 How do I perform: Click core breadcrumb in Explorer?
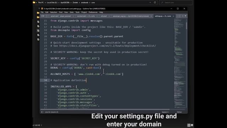click(93, 2)
